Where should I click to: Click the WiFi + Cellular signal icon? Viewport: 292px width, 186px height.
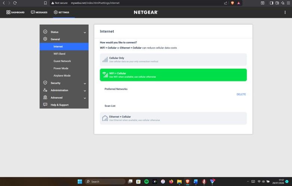coord(105,75)
